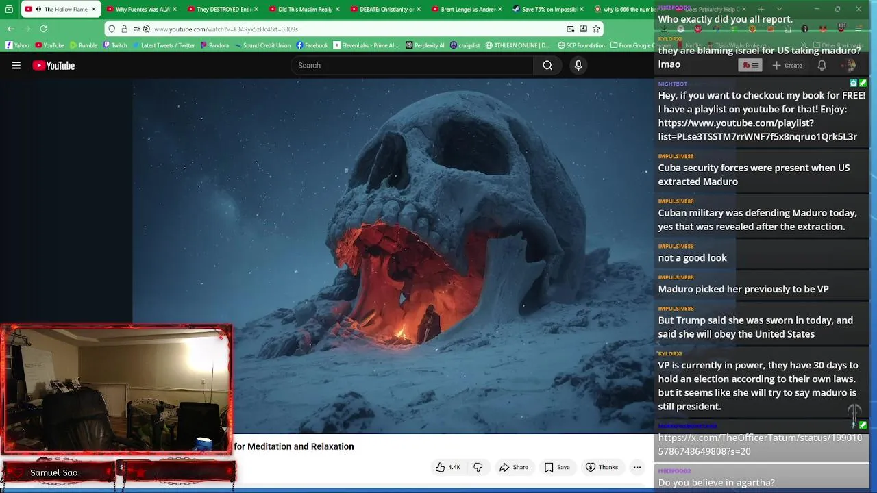This screenshot has height=493, width=877.
Task: Open the Yahoo bookmark
Action: click(x=17, y=45)
